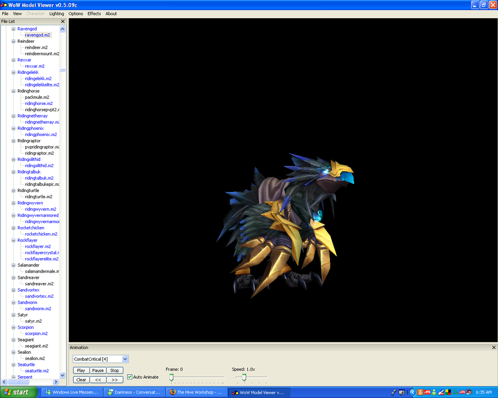Play the animation

click(x=81, y=370)
